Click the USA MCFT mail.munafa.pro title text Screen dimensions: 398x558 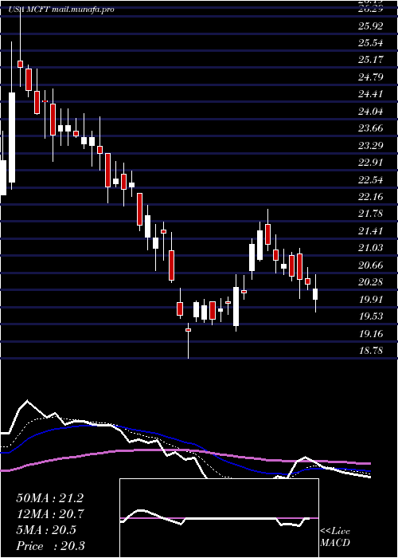point(61,10)
